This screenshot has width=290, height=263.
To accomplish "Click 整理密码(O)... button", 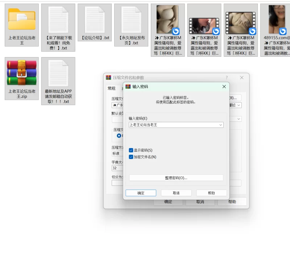I will click(x=176, y=178).
